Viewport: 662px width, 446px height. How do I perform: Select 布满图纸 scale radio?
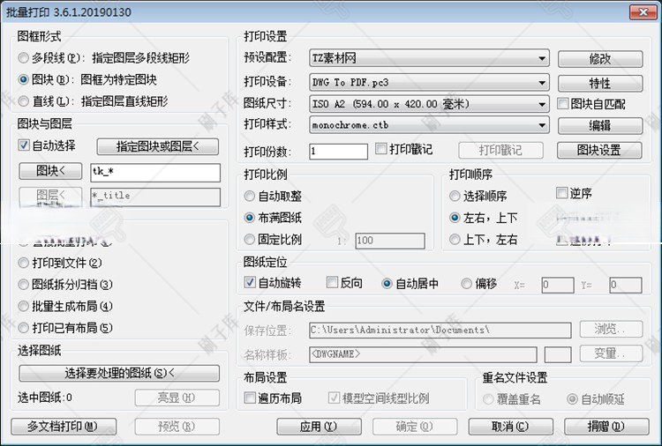point(250,218)
